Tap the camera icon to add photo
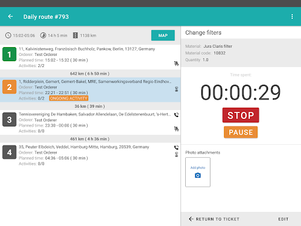 coord(198,175)
